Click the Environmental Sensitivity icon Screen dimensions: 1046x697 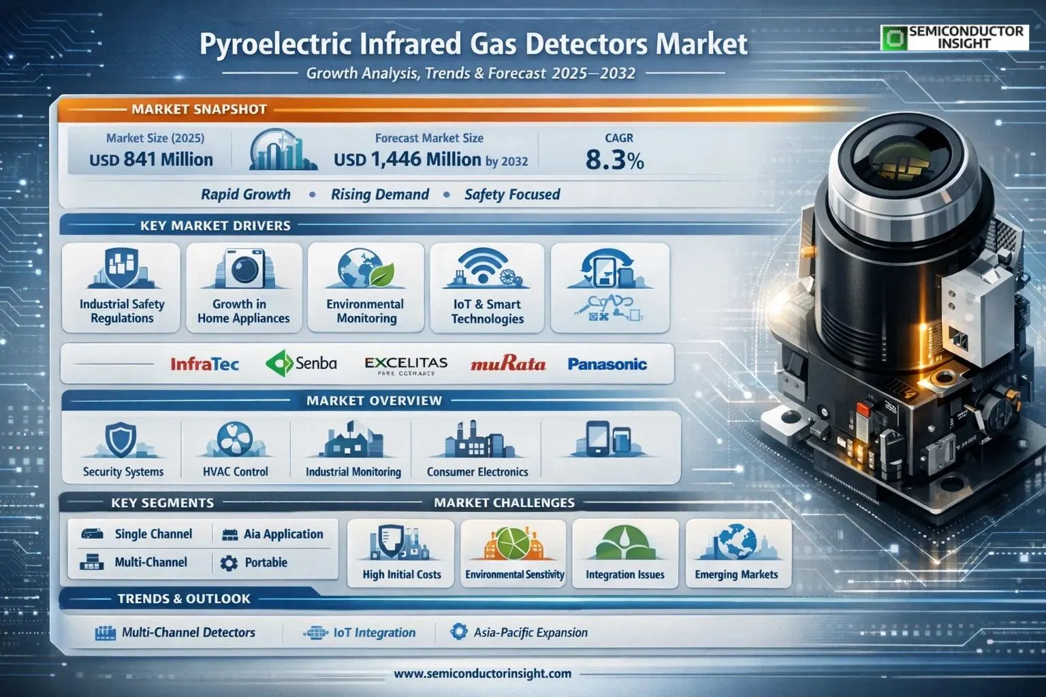tap(513, 545)
